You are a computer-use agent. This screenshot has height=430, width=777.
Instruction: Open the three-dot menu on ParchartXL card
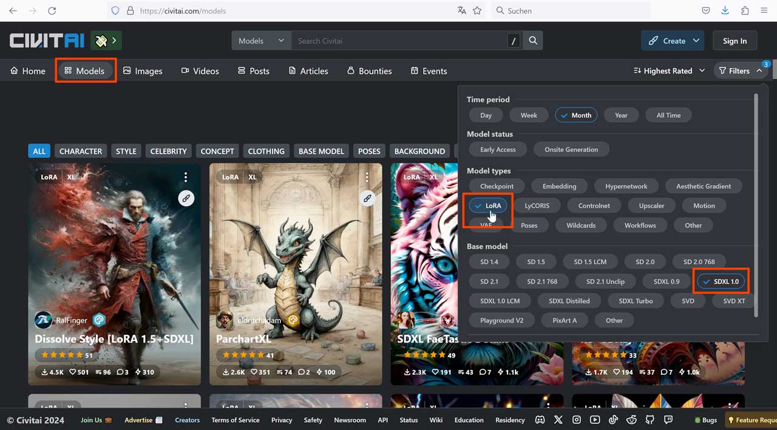[367, 177]
